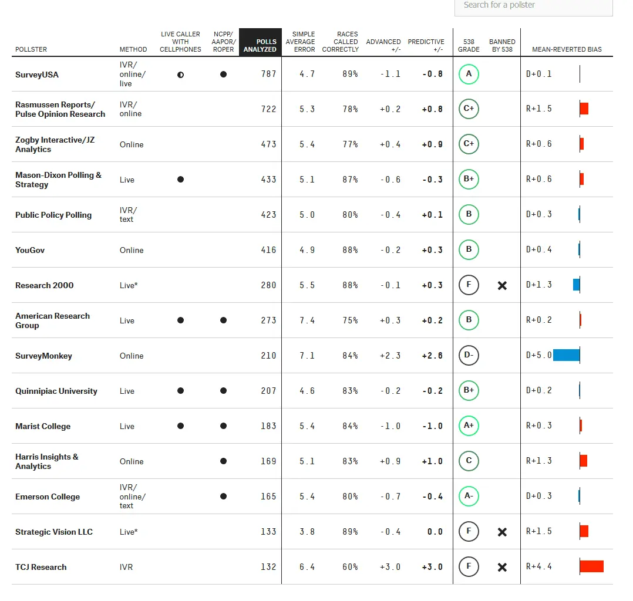Click Marist College's live caller dot
Image resolution: width=633 pixels, height=601 pixels.
pyautogui.click(x=180, y=426)
